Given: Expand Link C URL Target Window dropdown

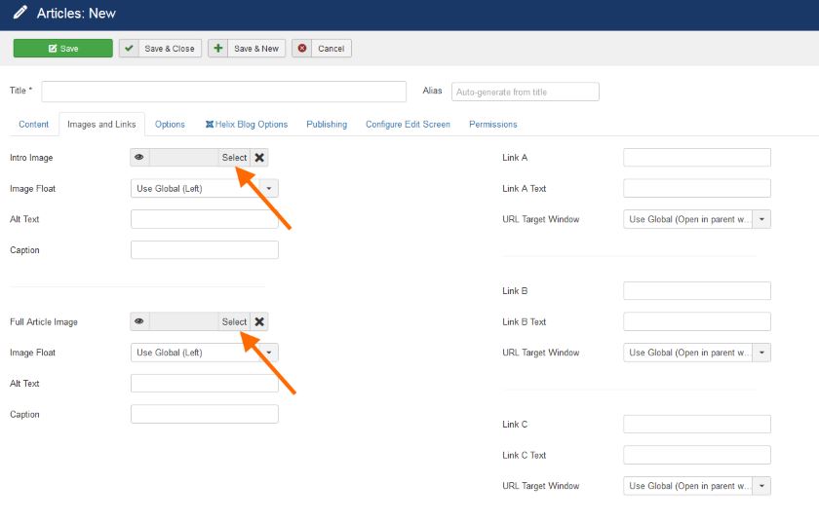Looking at the screenshot, I should coord(697,486).
